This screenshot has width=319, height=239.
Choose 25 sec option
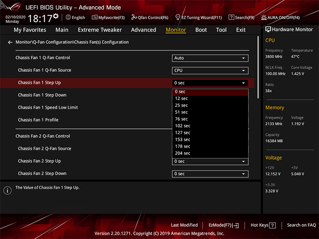[x=210, y=105]
